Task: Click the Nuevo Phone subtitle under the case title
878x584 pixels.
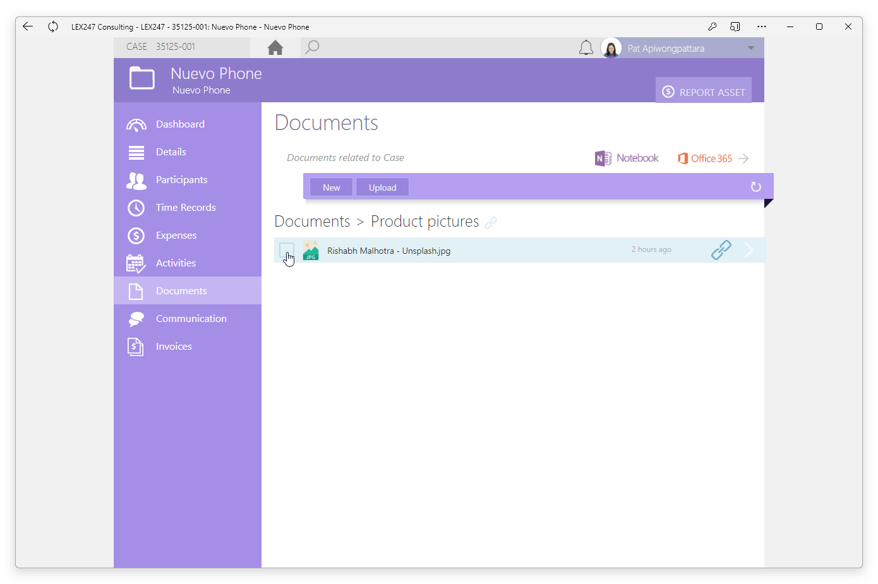Action: pos(201,90)
